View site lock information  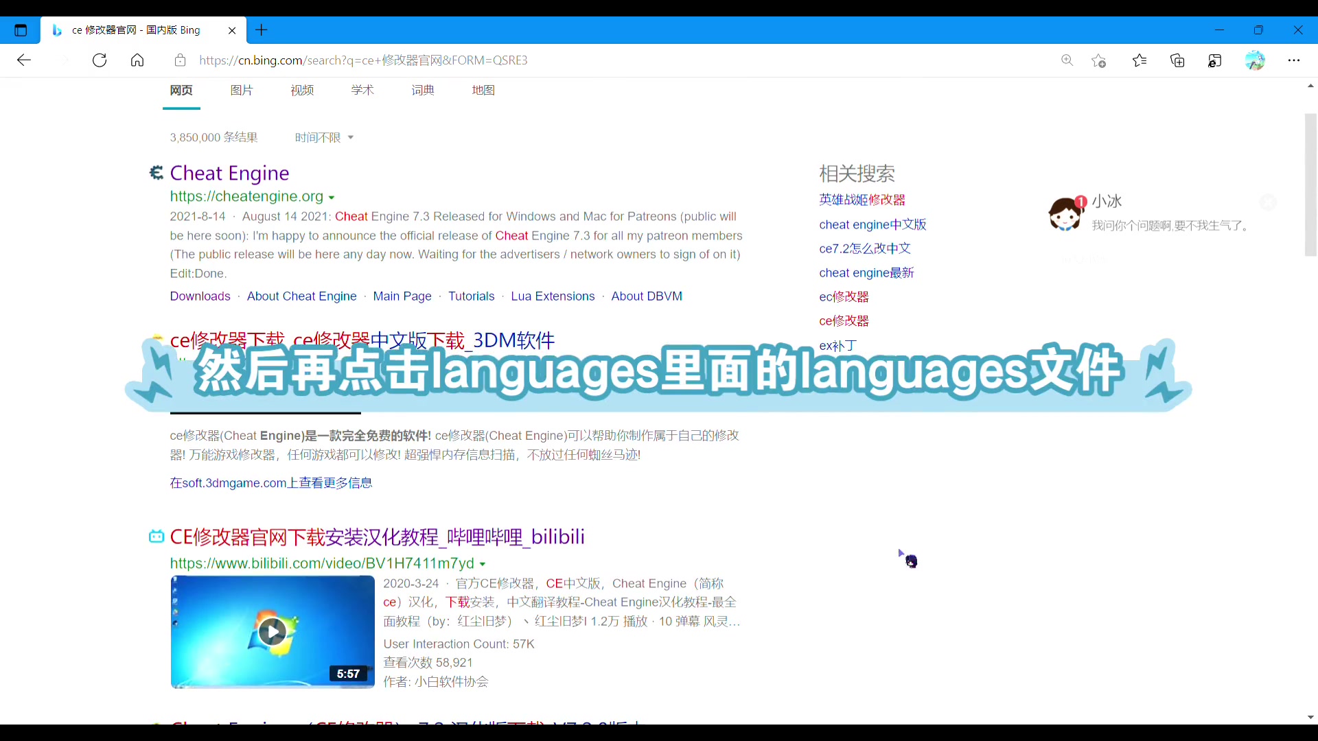click(x=180, y=60)
